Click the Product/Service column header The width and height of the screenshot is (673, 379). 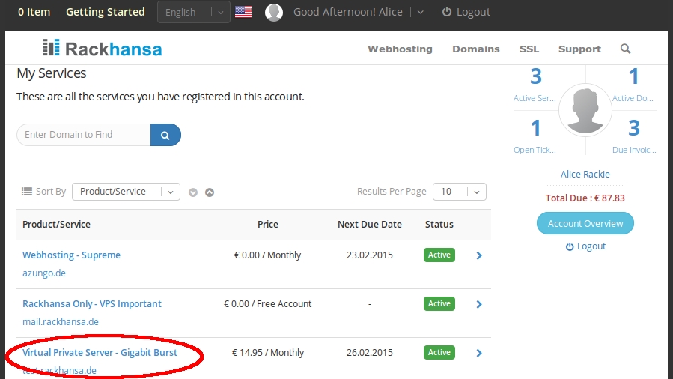click(x=56, y=224)
